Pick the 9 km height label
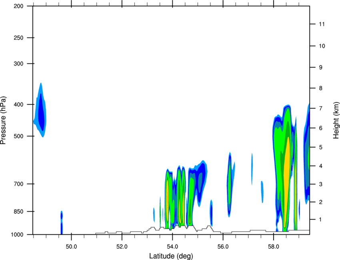The image size is (340, 260). coord(320,68)
